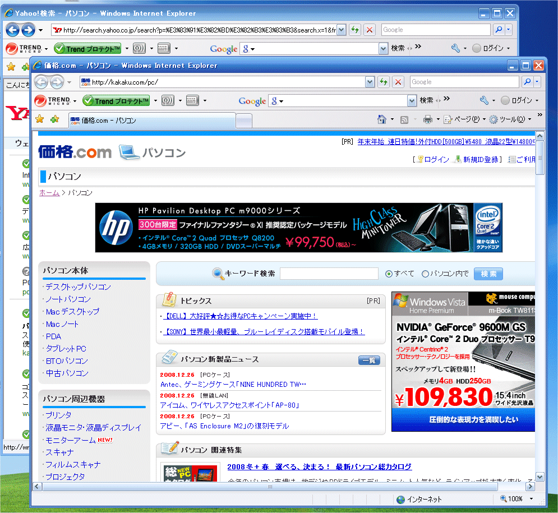Image resolution: width=558 pixels, height=513 pixels.
Task: Click horizontal scrollbar in kakaku.com window
Action: pyautogui.click(x=270, y=486)
